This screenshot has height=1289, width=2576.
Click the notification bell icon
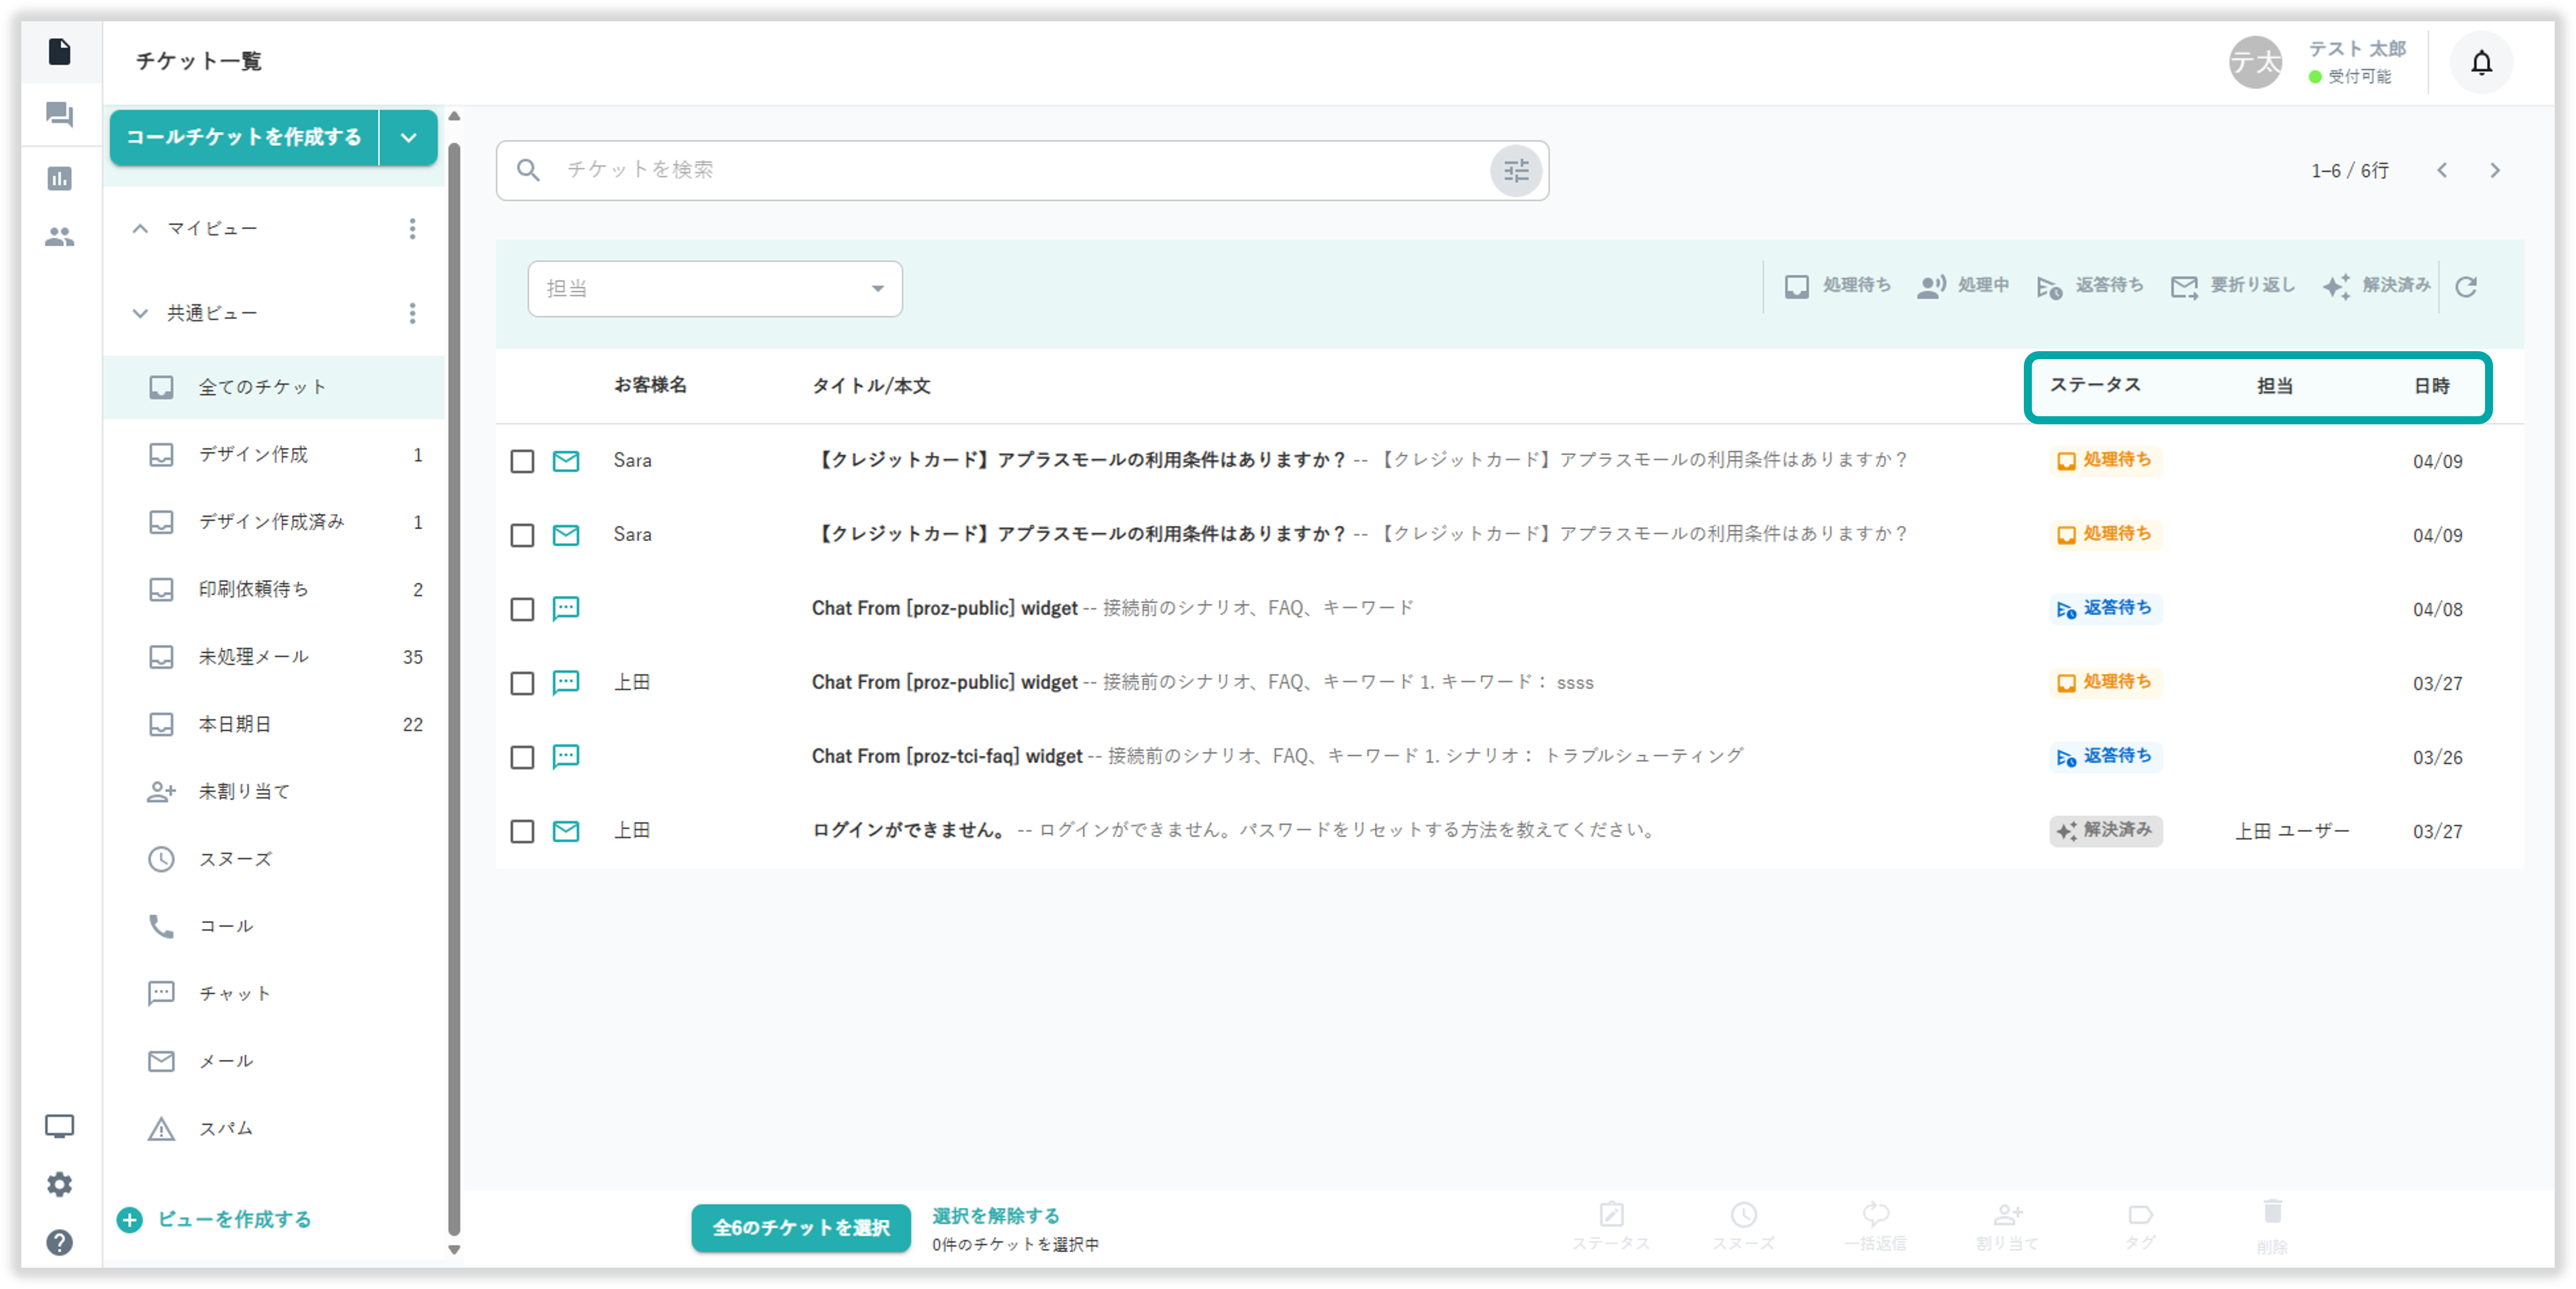click(x=2481, y=63)
